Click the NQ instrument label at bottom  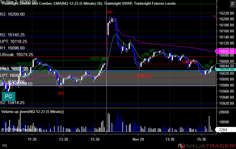4,145
